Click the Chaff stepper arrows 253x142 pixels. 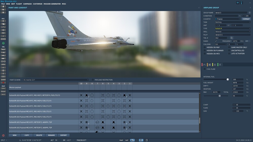click(x=234, y=105)
